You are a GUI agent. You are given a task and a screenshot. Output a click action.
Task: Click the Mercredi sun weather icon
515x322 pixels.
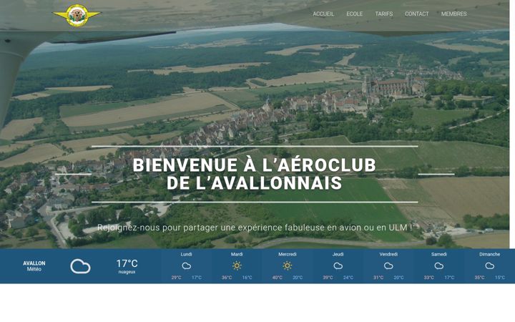coord(288,265)
